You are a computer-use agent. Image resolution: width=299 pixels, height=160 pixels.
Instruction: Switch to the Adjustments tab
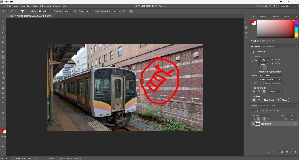point(269,46)
